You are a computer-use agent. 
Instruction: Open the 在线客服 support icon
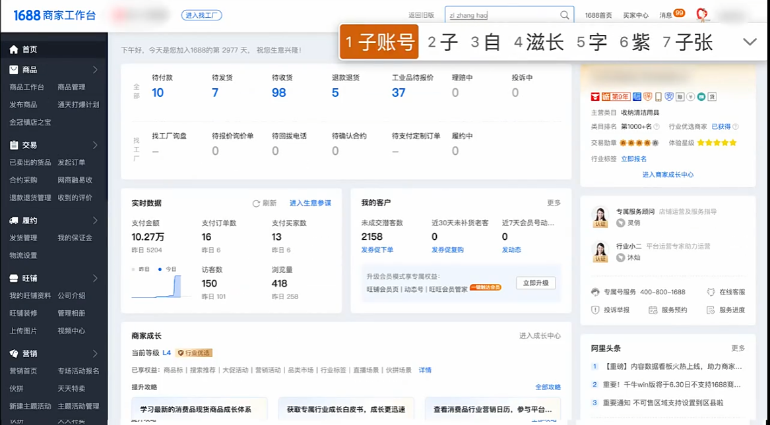(711, 292)
